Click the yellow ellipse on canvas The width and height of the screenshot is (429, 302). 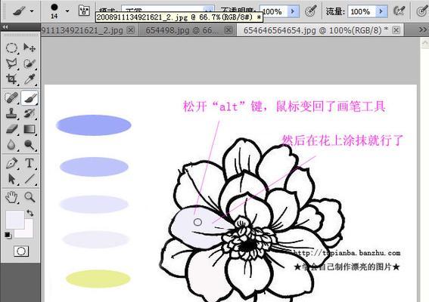pos(98,279)
